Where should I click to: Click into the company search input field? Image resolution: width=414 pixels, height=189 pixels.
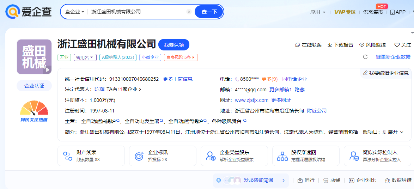[137, 12]
